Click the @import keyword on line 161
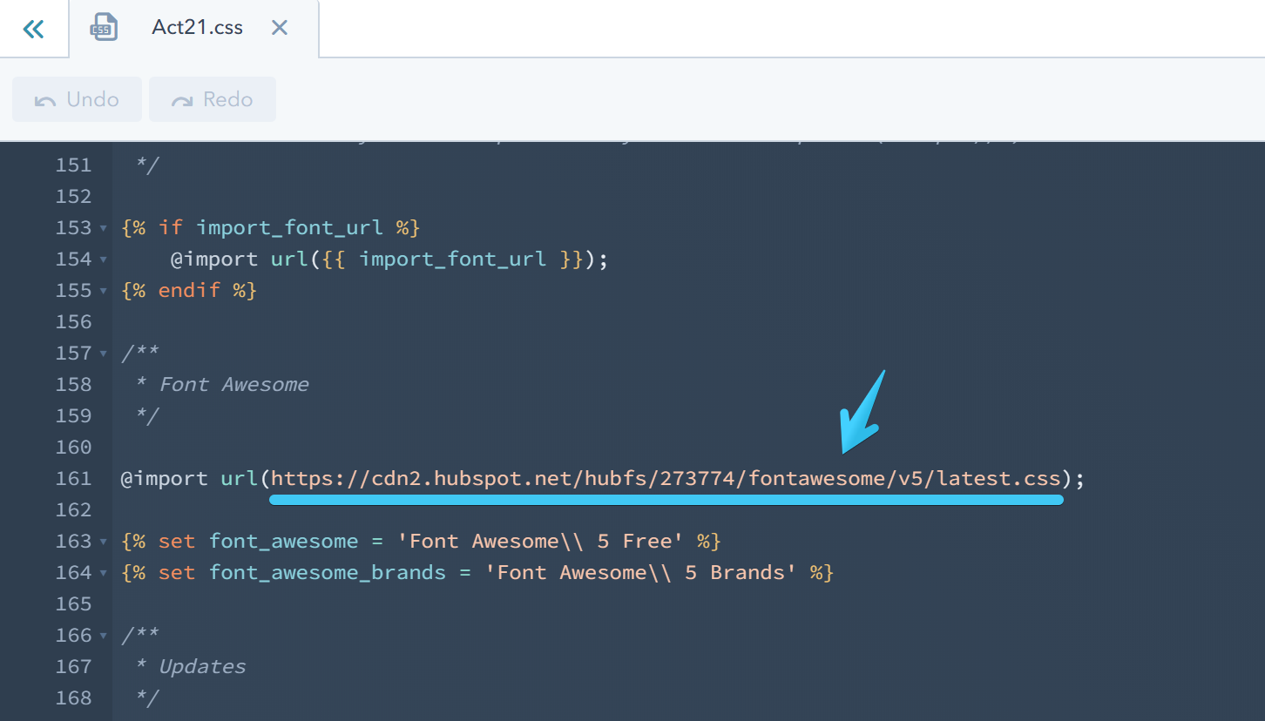Viewport: 1265px width, 721px height. 162,478
